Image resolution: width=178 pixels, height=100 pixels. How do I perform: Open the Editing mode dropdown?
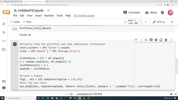(x=159, y=22)
